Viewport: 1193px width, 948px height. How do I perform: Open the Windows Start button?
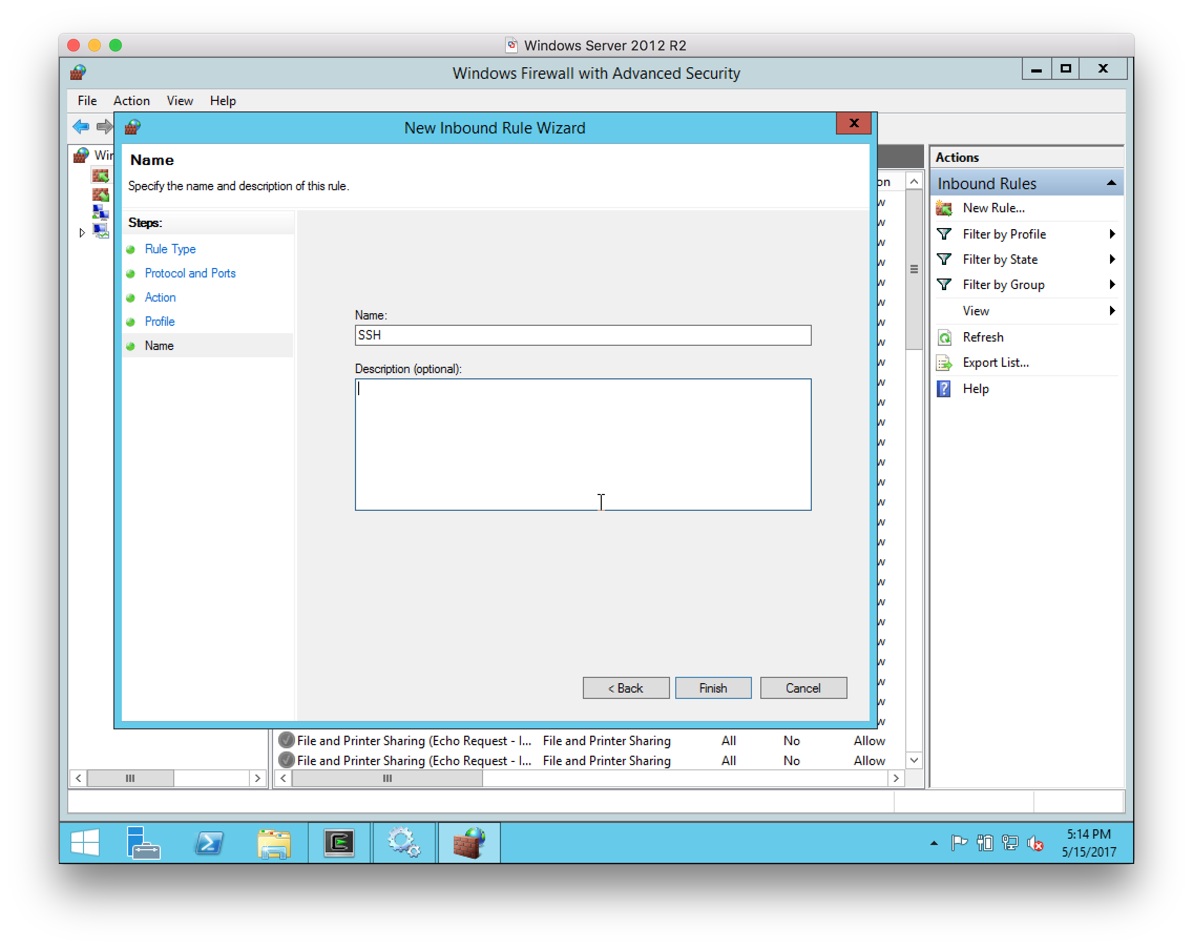pyautogui.click(x=85, y=843)
